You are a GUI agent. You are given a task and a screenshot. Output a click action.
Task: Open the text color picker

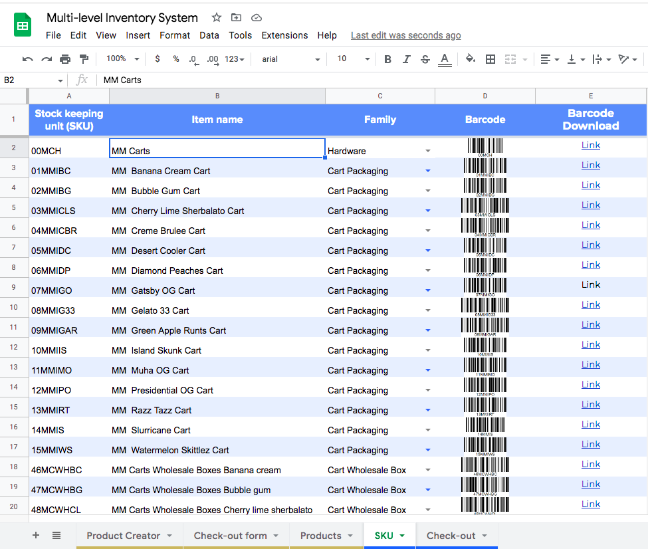click(x=445, y=59)
